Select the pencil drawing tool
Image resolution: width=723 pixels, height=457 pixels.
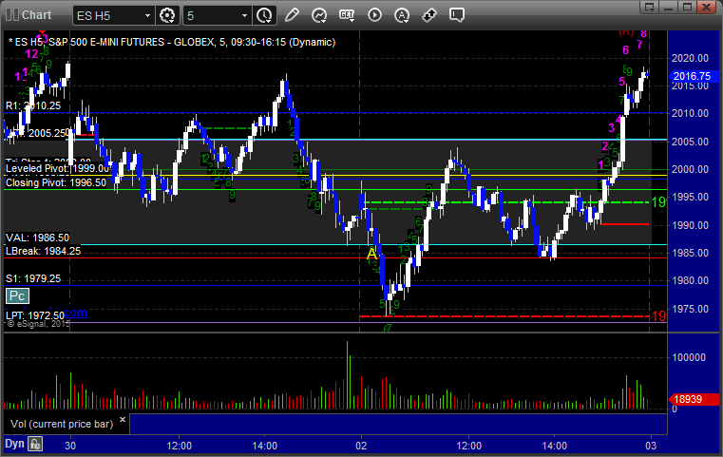point(292,15)
